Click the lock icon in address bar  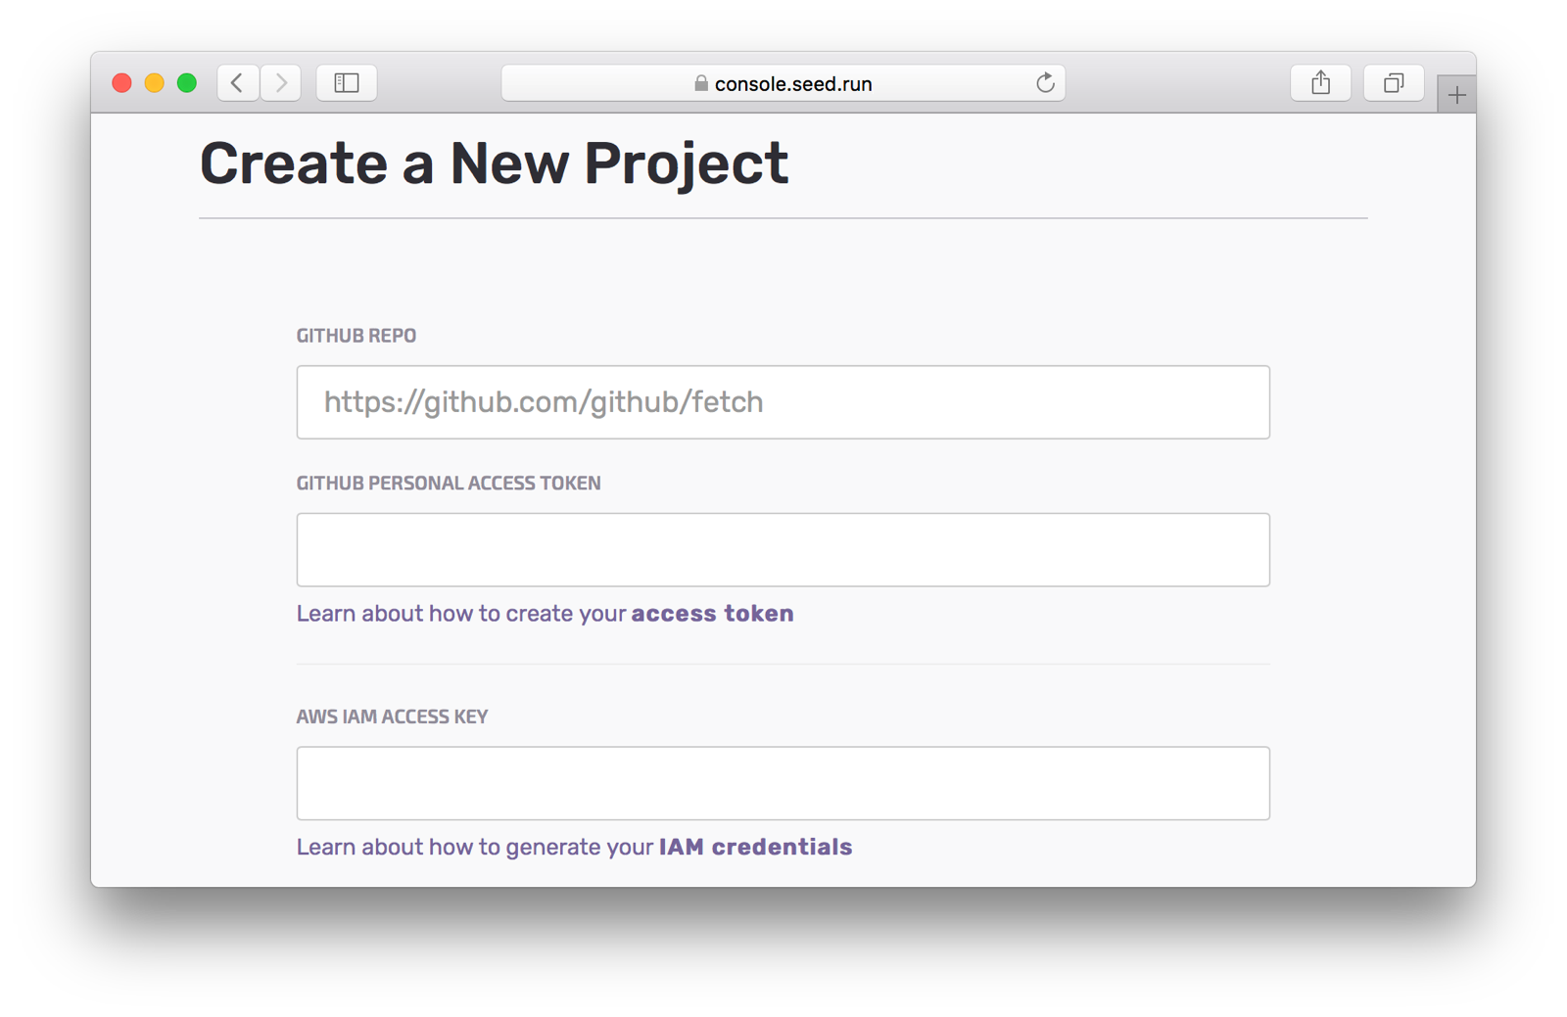coord(701,83)
